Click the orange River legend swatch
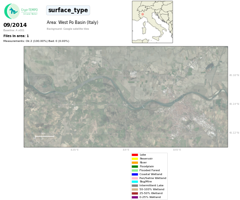Screen dimensions: 240x200 point(135,162)
